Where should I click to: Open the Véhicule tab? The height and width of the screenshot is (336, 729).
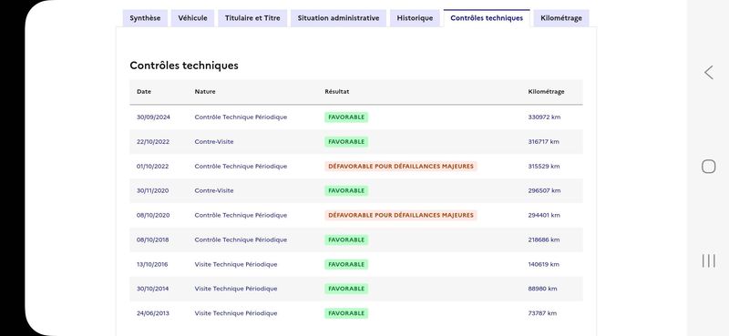(x=192, y=18)
